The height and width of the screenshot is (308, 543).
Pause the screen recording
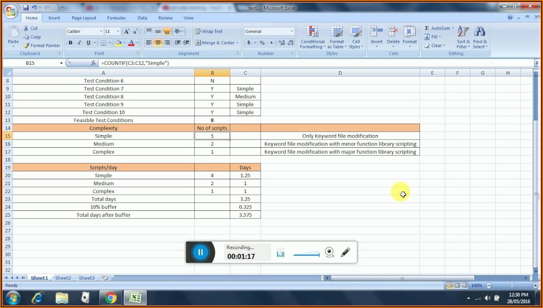tap(200, 252)
